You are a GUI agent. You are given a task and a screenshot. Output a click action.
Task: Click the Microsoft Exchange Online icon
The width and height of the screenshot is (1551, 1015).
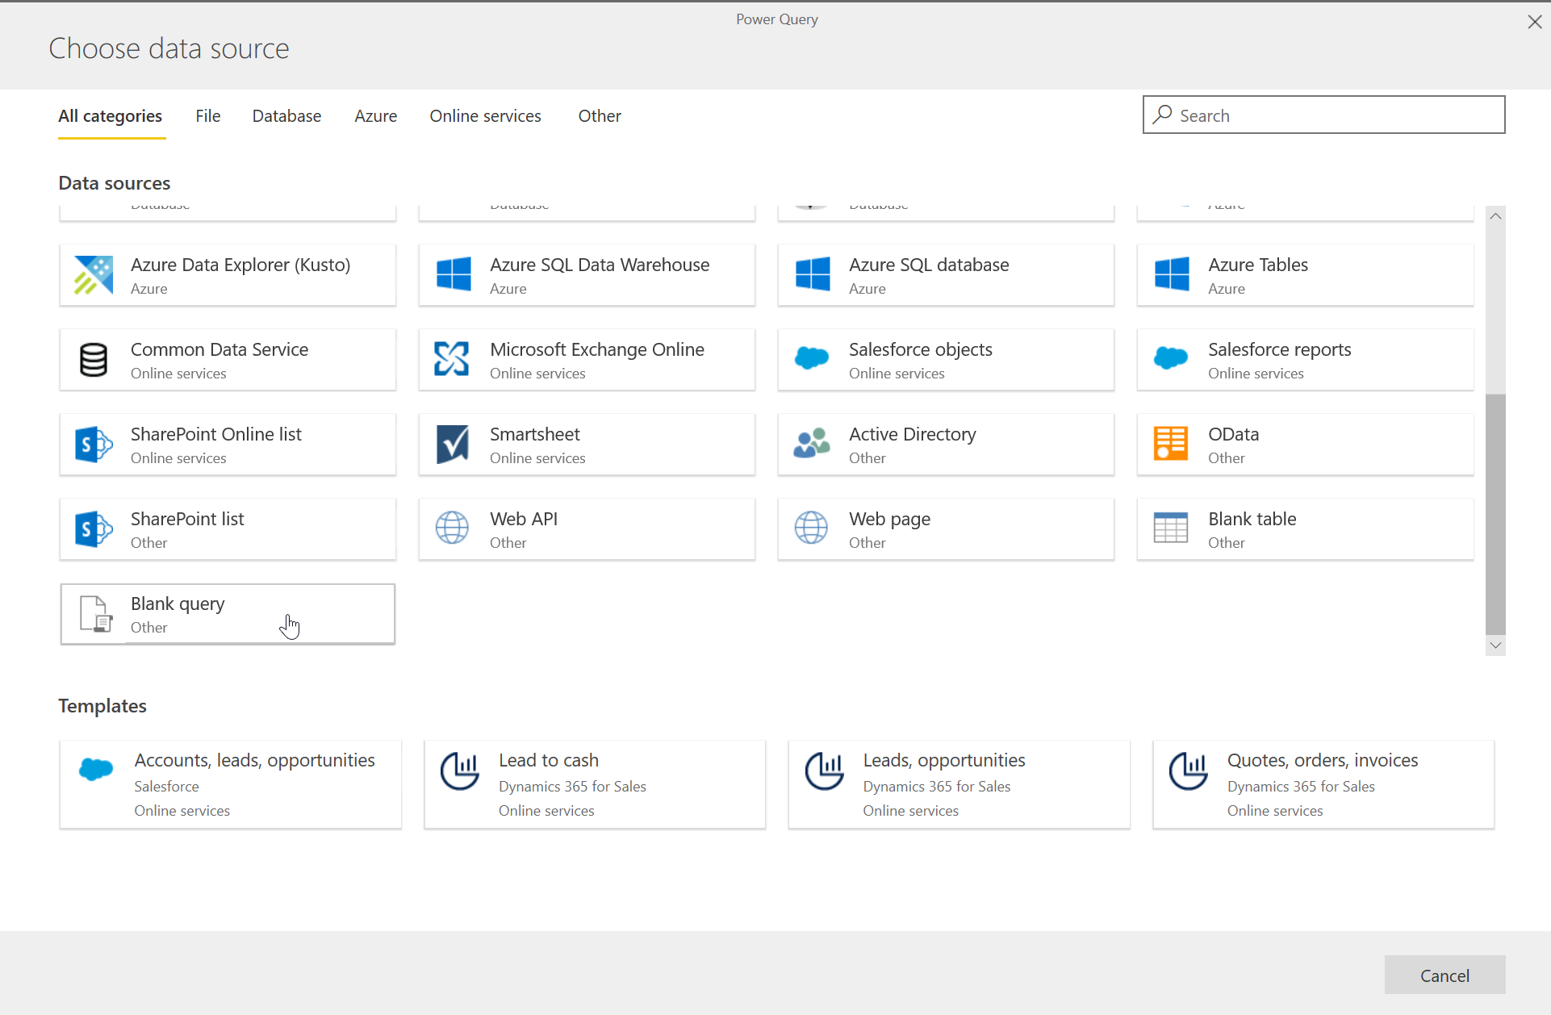pos(452,359)
